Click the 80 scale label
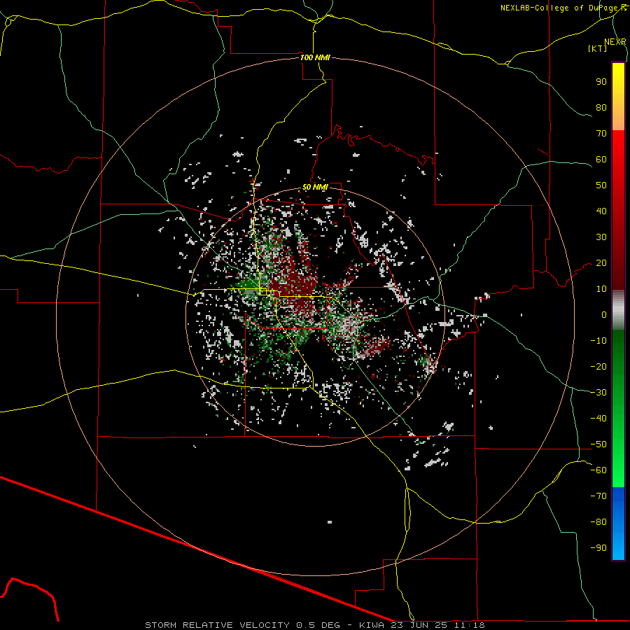 [601, 108]
